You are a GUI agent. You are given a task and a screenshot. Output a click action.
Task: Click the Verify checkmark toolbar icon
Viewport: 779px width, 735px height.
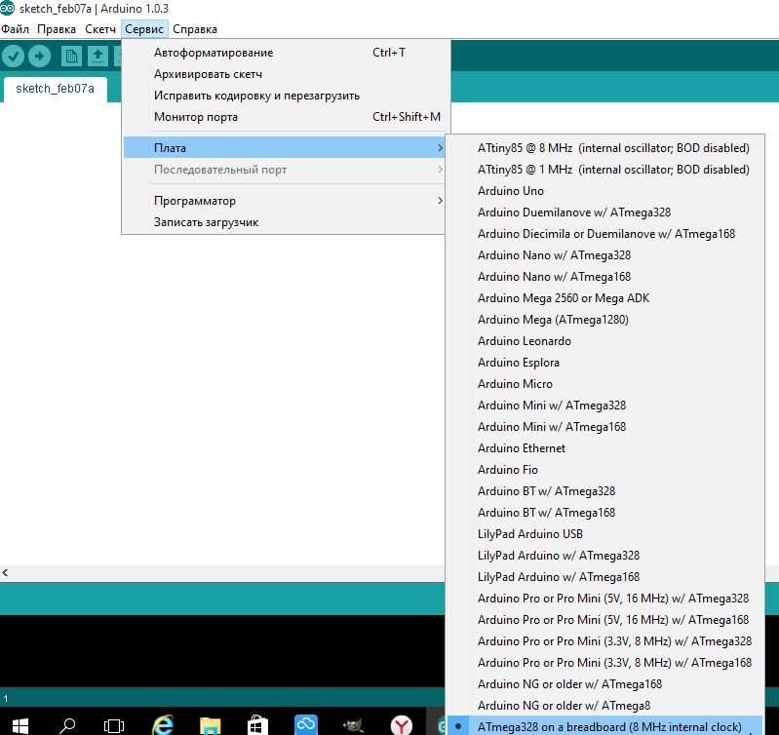click(13, 56)
